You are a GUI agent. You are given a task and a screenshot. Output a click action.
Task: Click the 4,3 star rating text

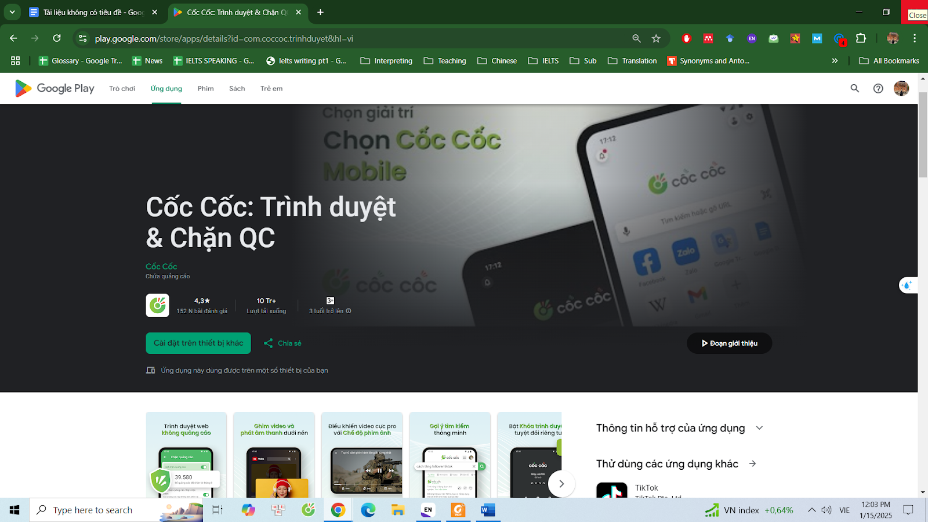(x=202, y=300)
